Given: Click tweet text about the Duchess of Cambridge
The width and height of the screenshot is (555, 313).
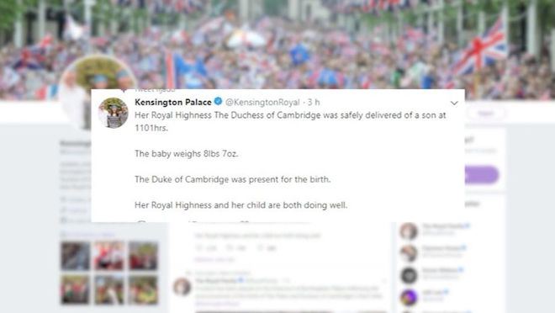Looking at the screenshot, I should 290,121.
